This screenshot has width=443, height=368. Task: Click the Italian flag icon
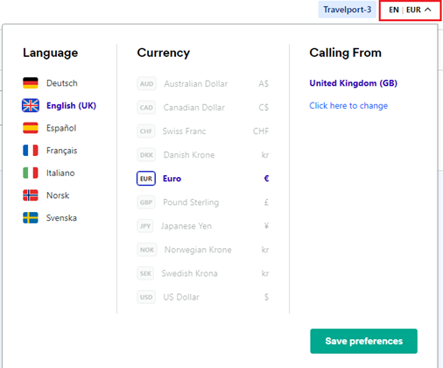pyautogui.click(x=31, y=173)
